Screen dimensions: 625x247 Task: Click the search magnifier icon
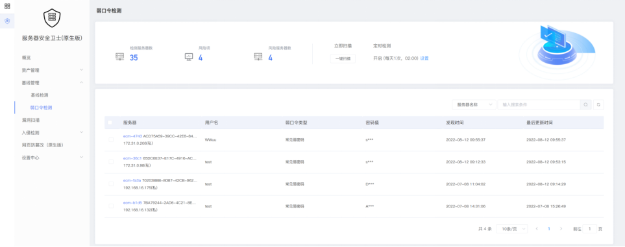[x=585, y=105]
